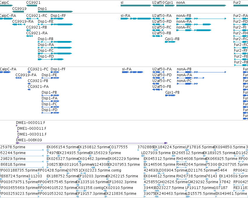Select the nonA gene feature
Viewport: 248px width, 198px height.
201,6
